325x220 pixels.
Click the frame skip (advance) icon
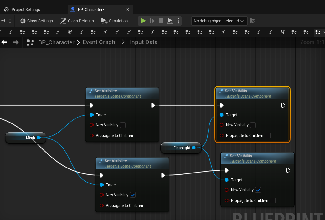click(152, 21)
